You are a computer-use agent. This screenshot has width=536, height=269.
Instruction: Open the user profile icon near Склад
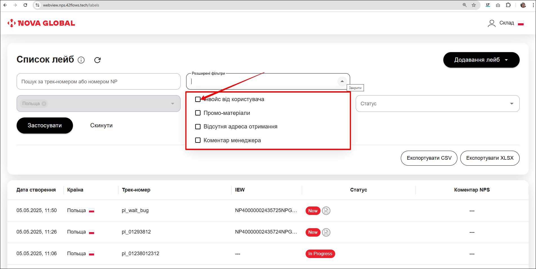coord(491,23)
